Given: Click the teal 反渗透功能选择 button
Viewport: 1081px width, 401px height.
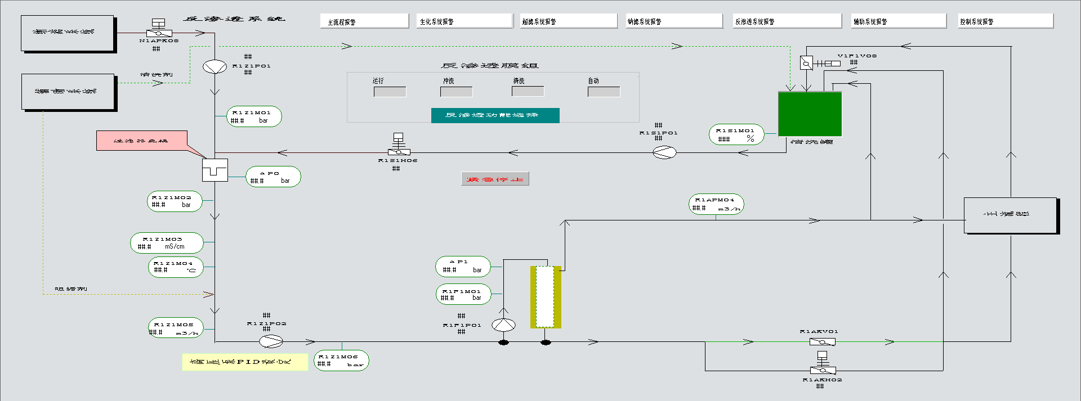Looking at the screenshot, I should [495, 115].
